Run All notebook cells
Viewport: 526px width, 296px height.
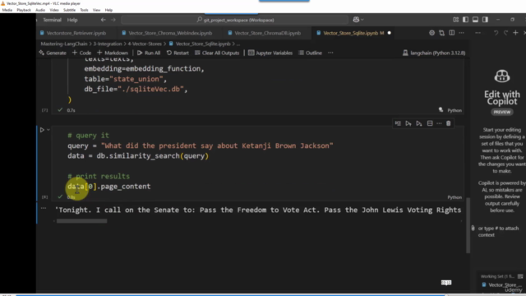149,53
